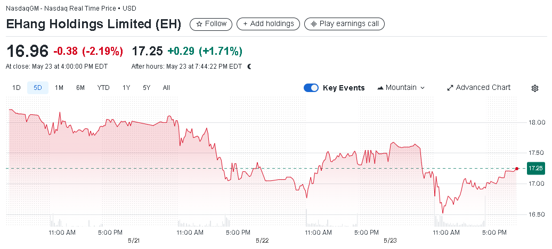Select the 1D time range

16,88
